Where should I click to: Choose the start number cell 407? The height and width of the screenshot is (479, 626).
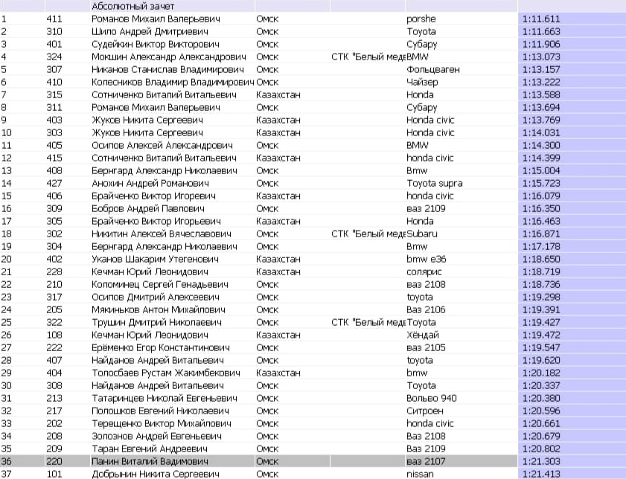(x=54, y=360)
